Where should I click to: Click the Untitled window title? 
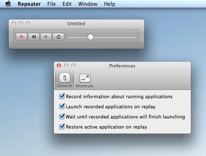tap(76, 23)
